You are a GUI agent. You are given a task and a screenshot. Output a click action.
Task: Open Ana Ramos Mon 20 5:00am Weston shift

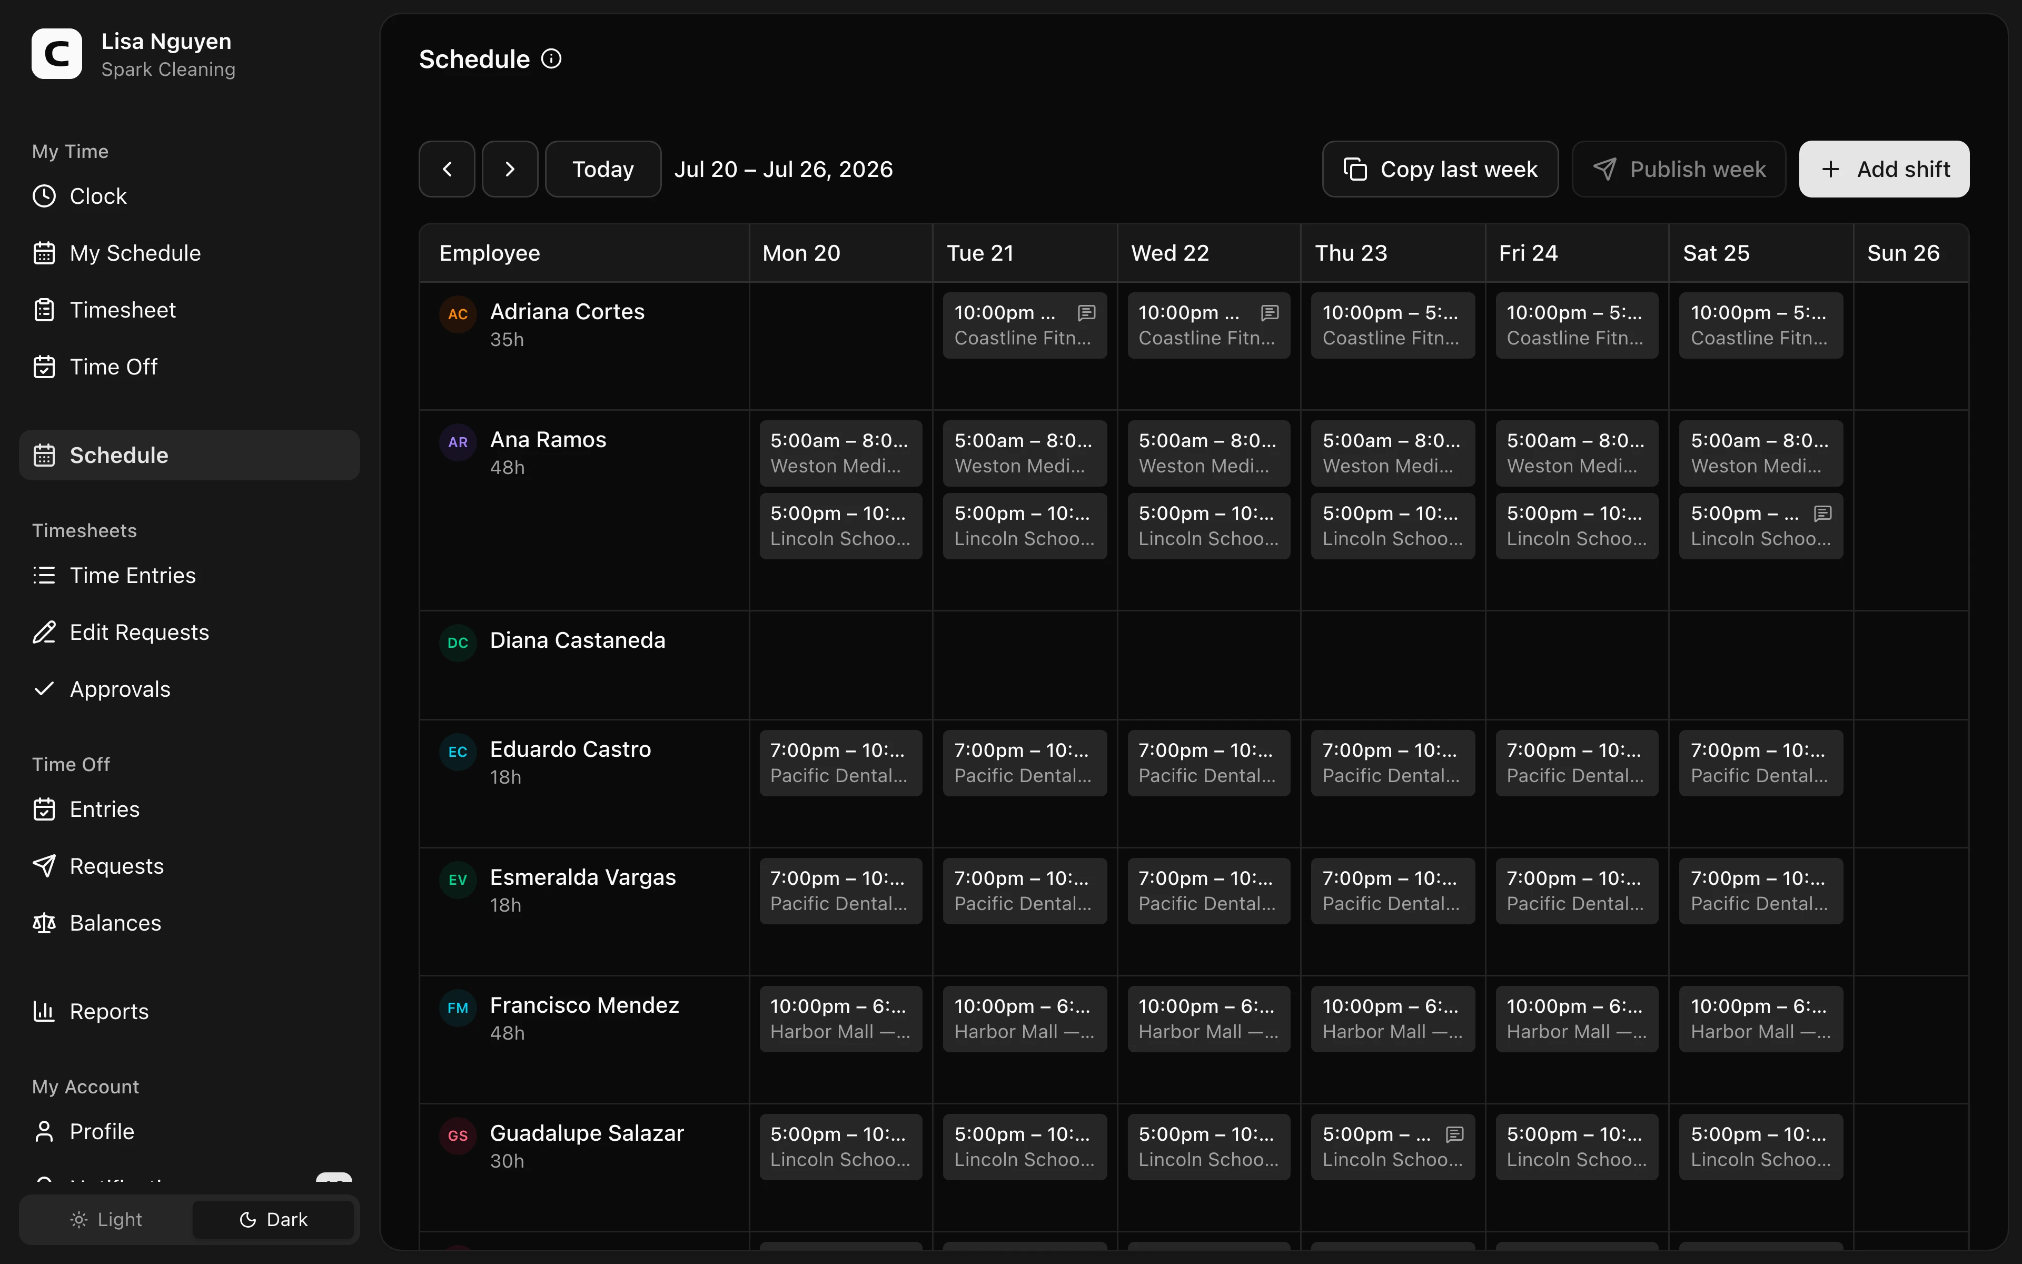(x=840, y=453)
